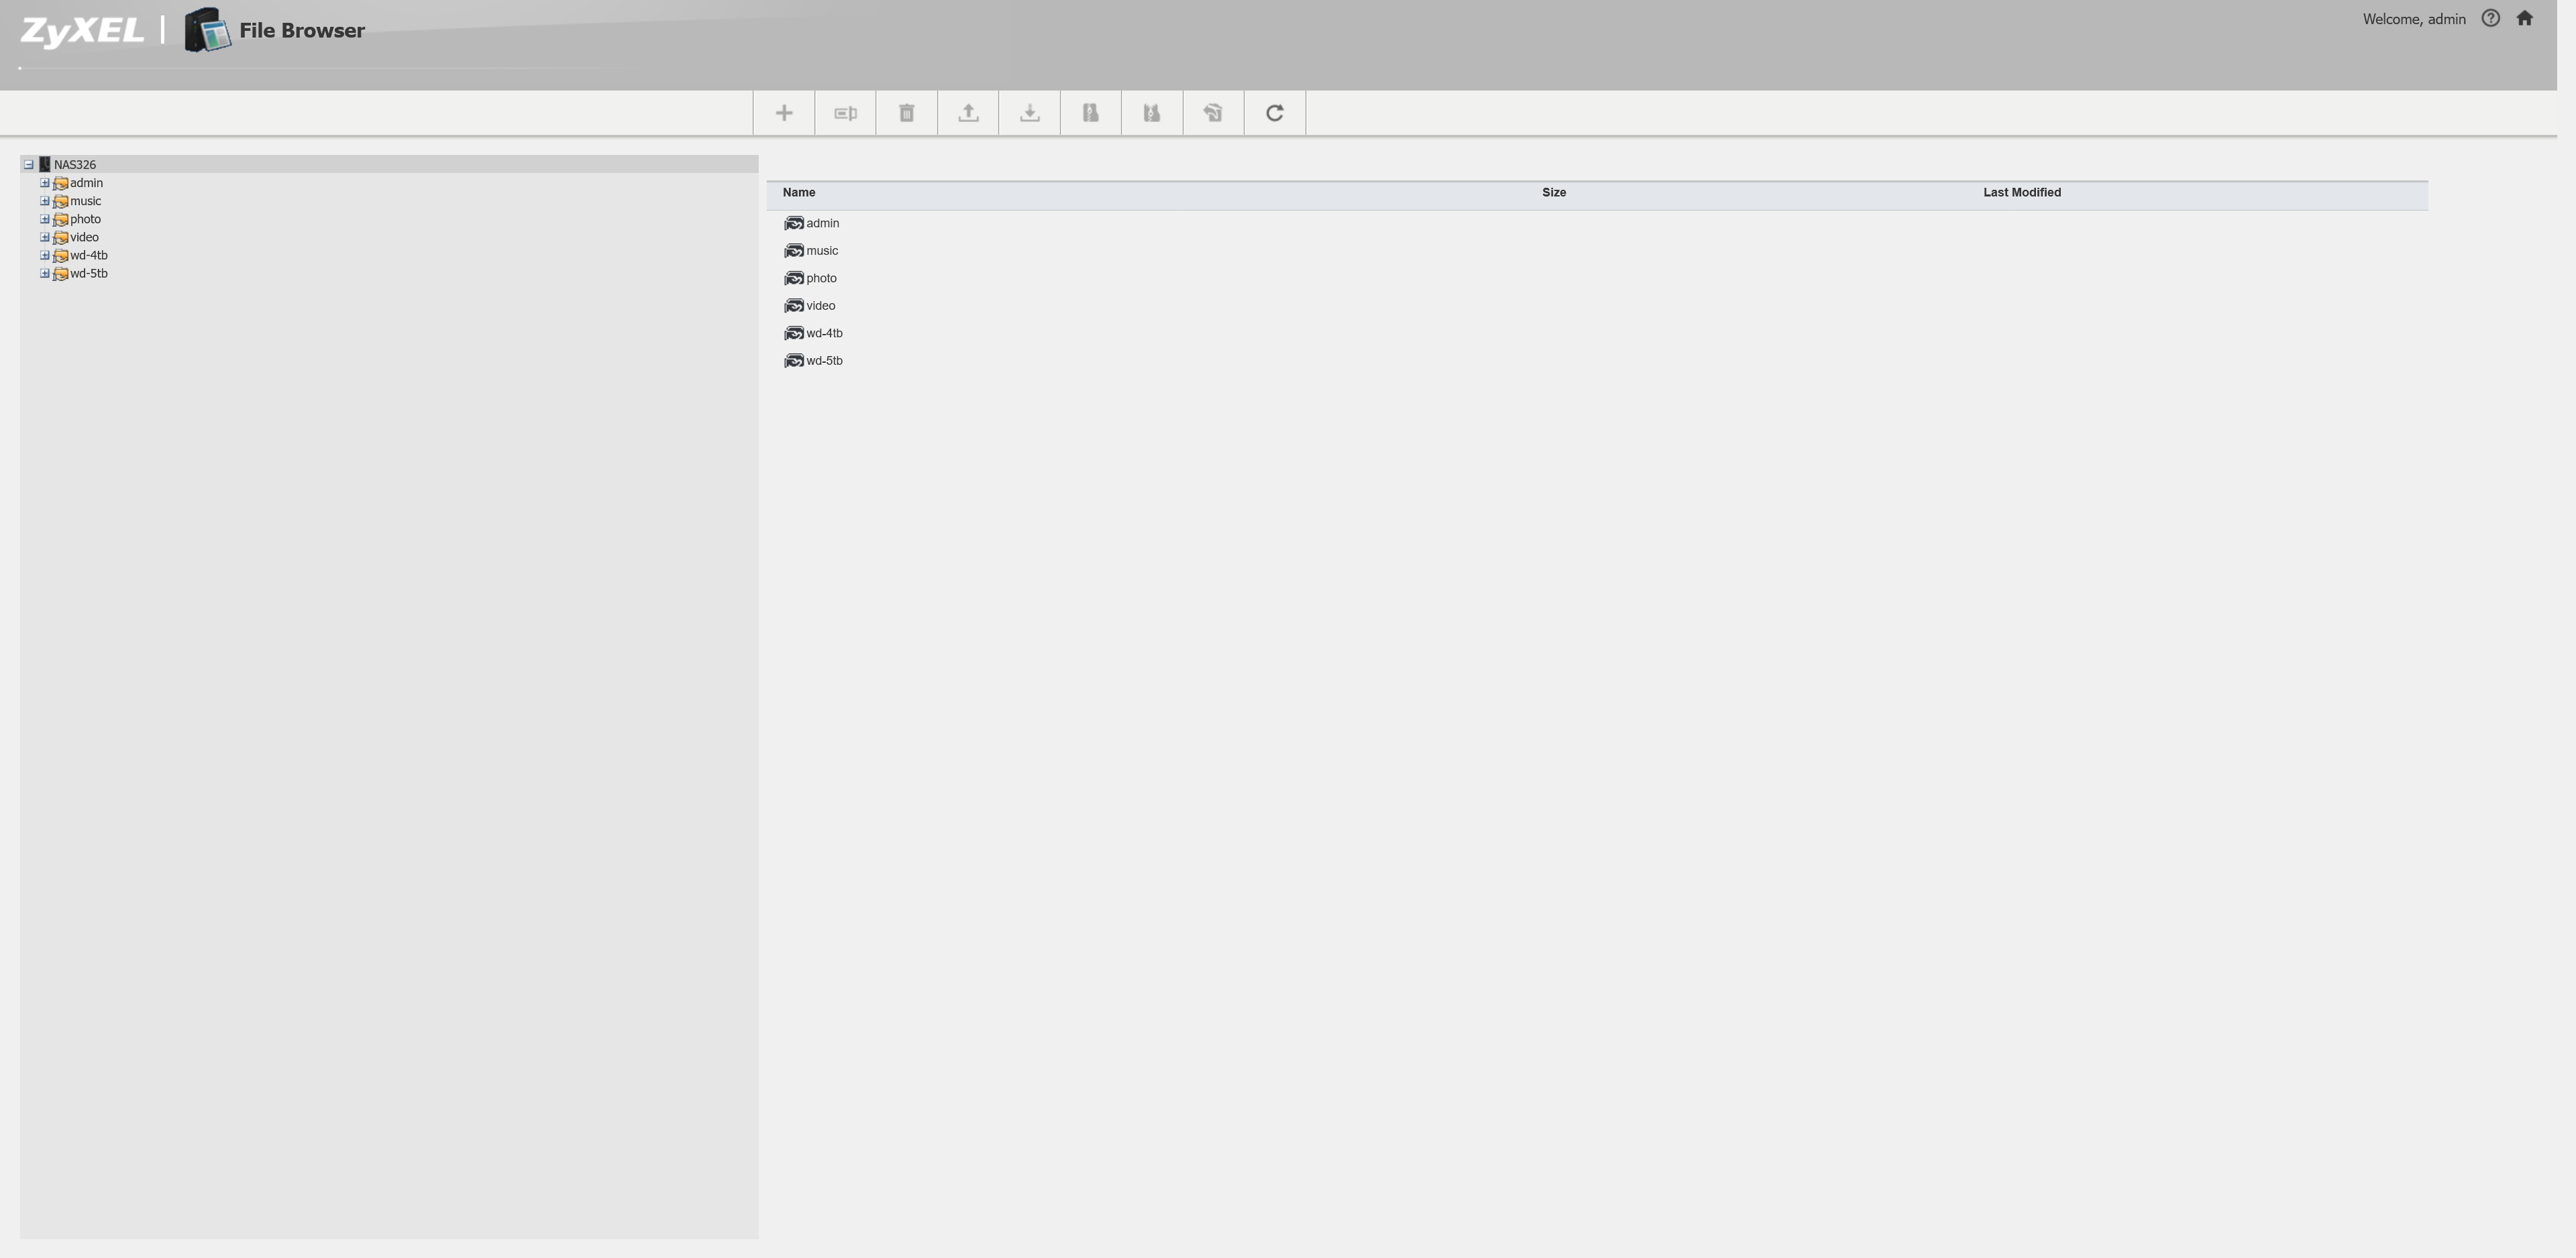Open the music folder in the file list

[822, 251]
